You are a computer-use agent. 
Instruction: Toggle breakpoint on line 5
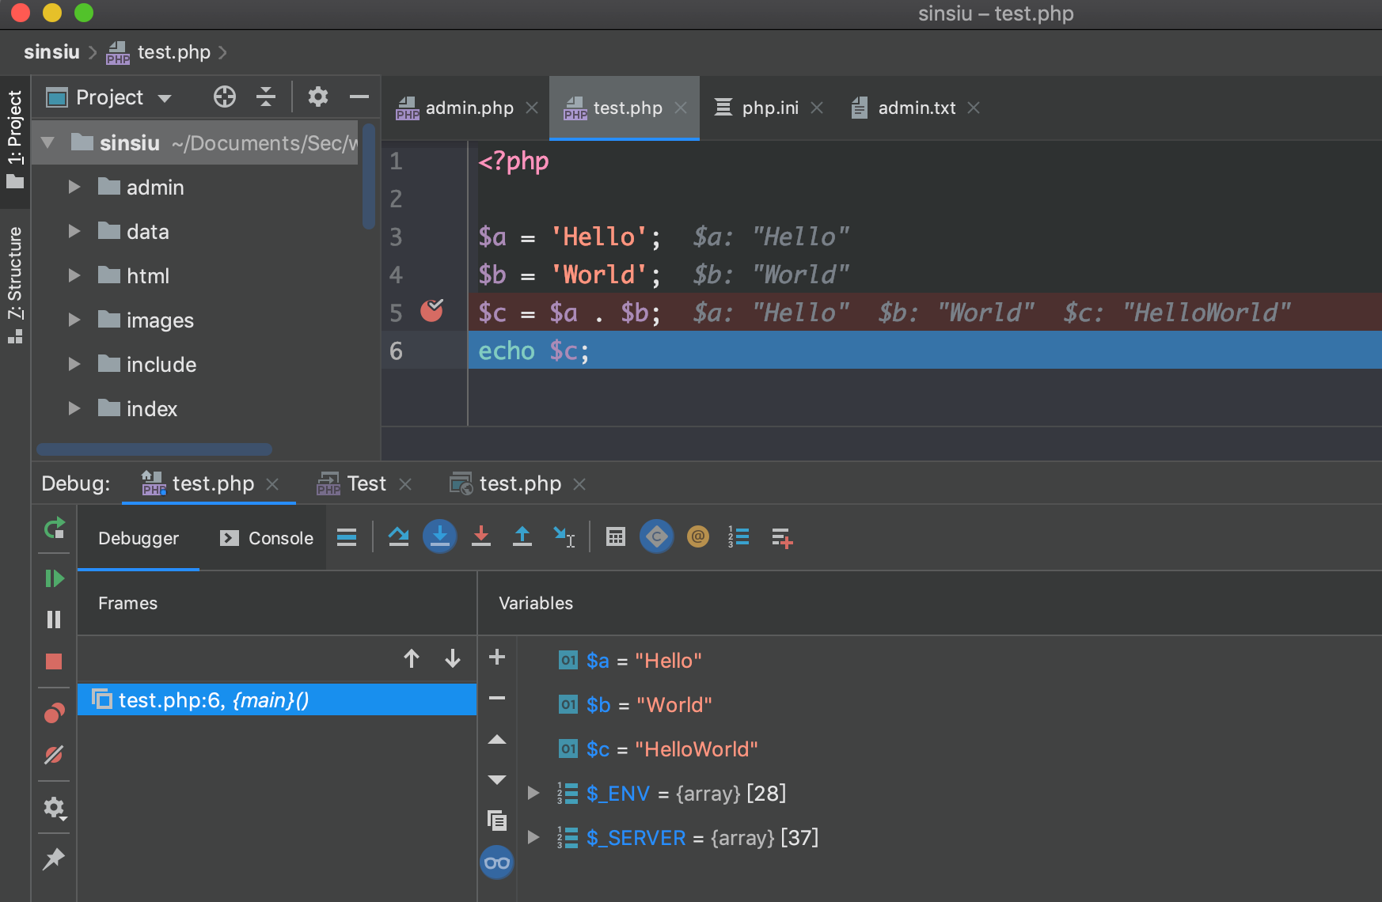(x=432, y=311)
